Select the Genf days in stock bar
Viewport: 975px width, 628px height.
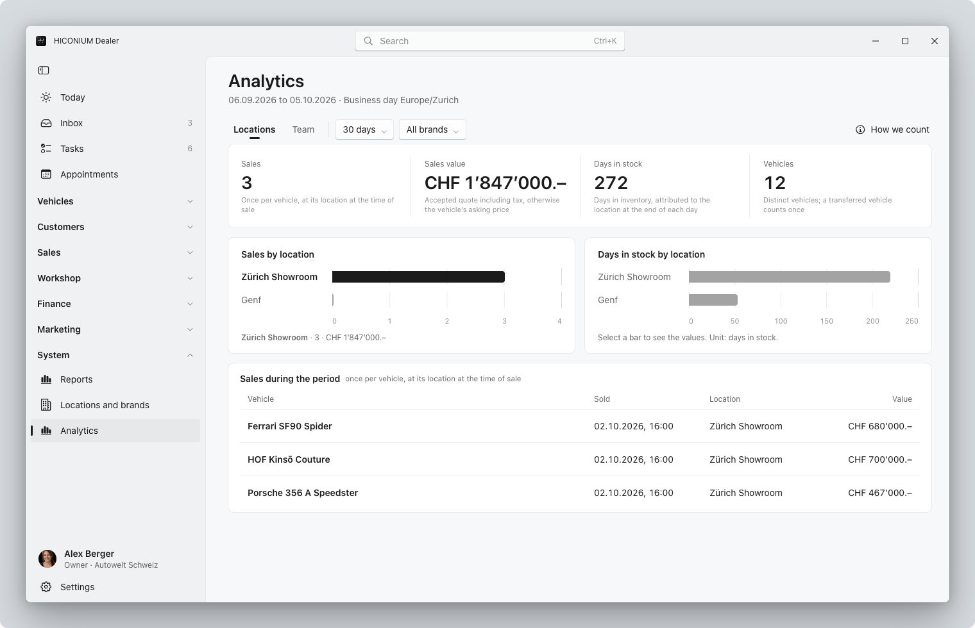713,300
